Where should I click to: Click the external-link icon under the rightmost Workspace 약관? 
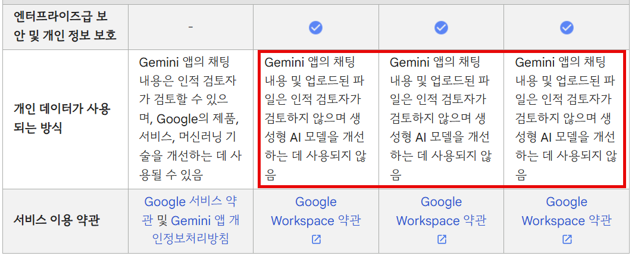click(567, 239)
